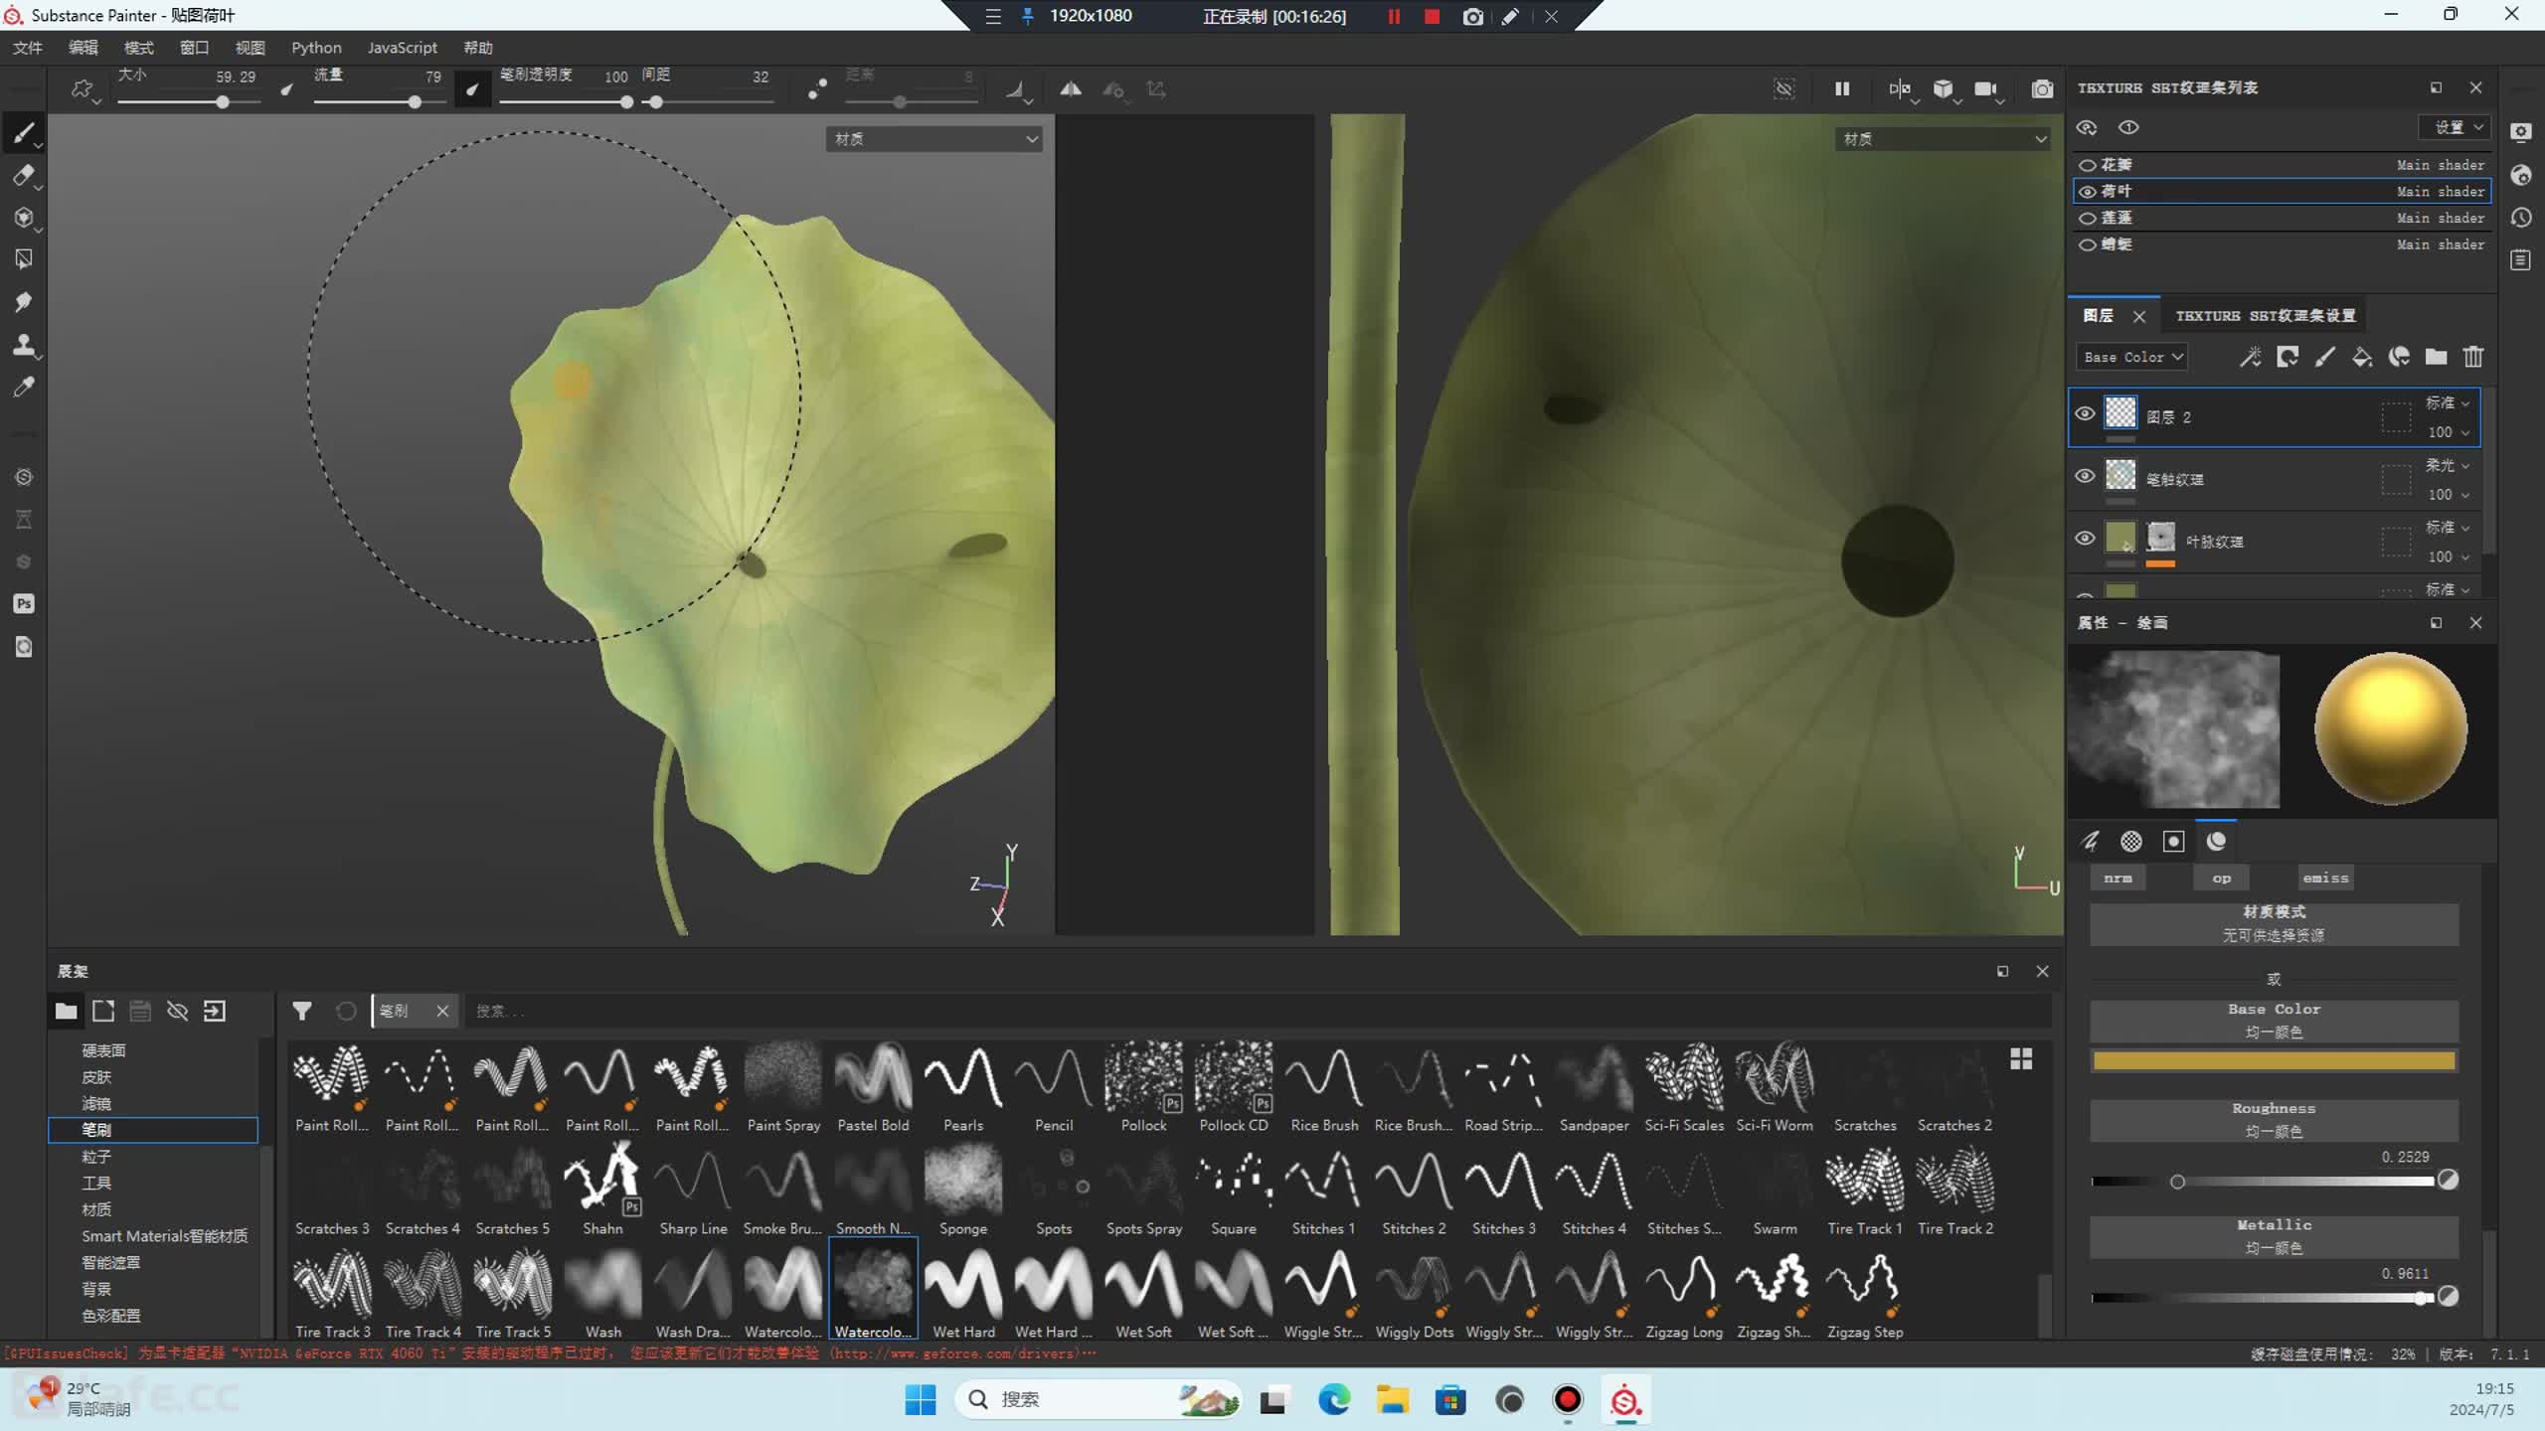Open shelf folder icon
This screenshot has width=2545, height=1431.
click(x=66, y=1011)
